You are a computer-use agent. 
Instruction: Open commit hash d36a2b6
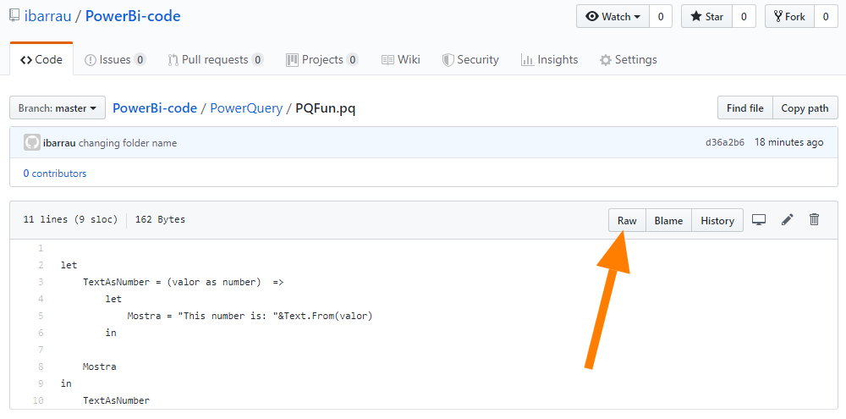[x=725, y=142]
